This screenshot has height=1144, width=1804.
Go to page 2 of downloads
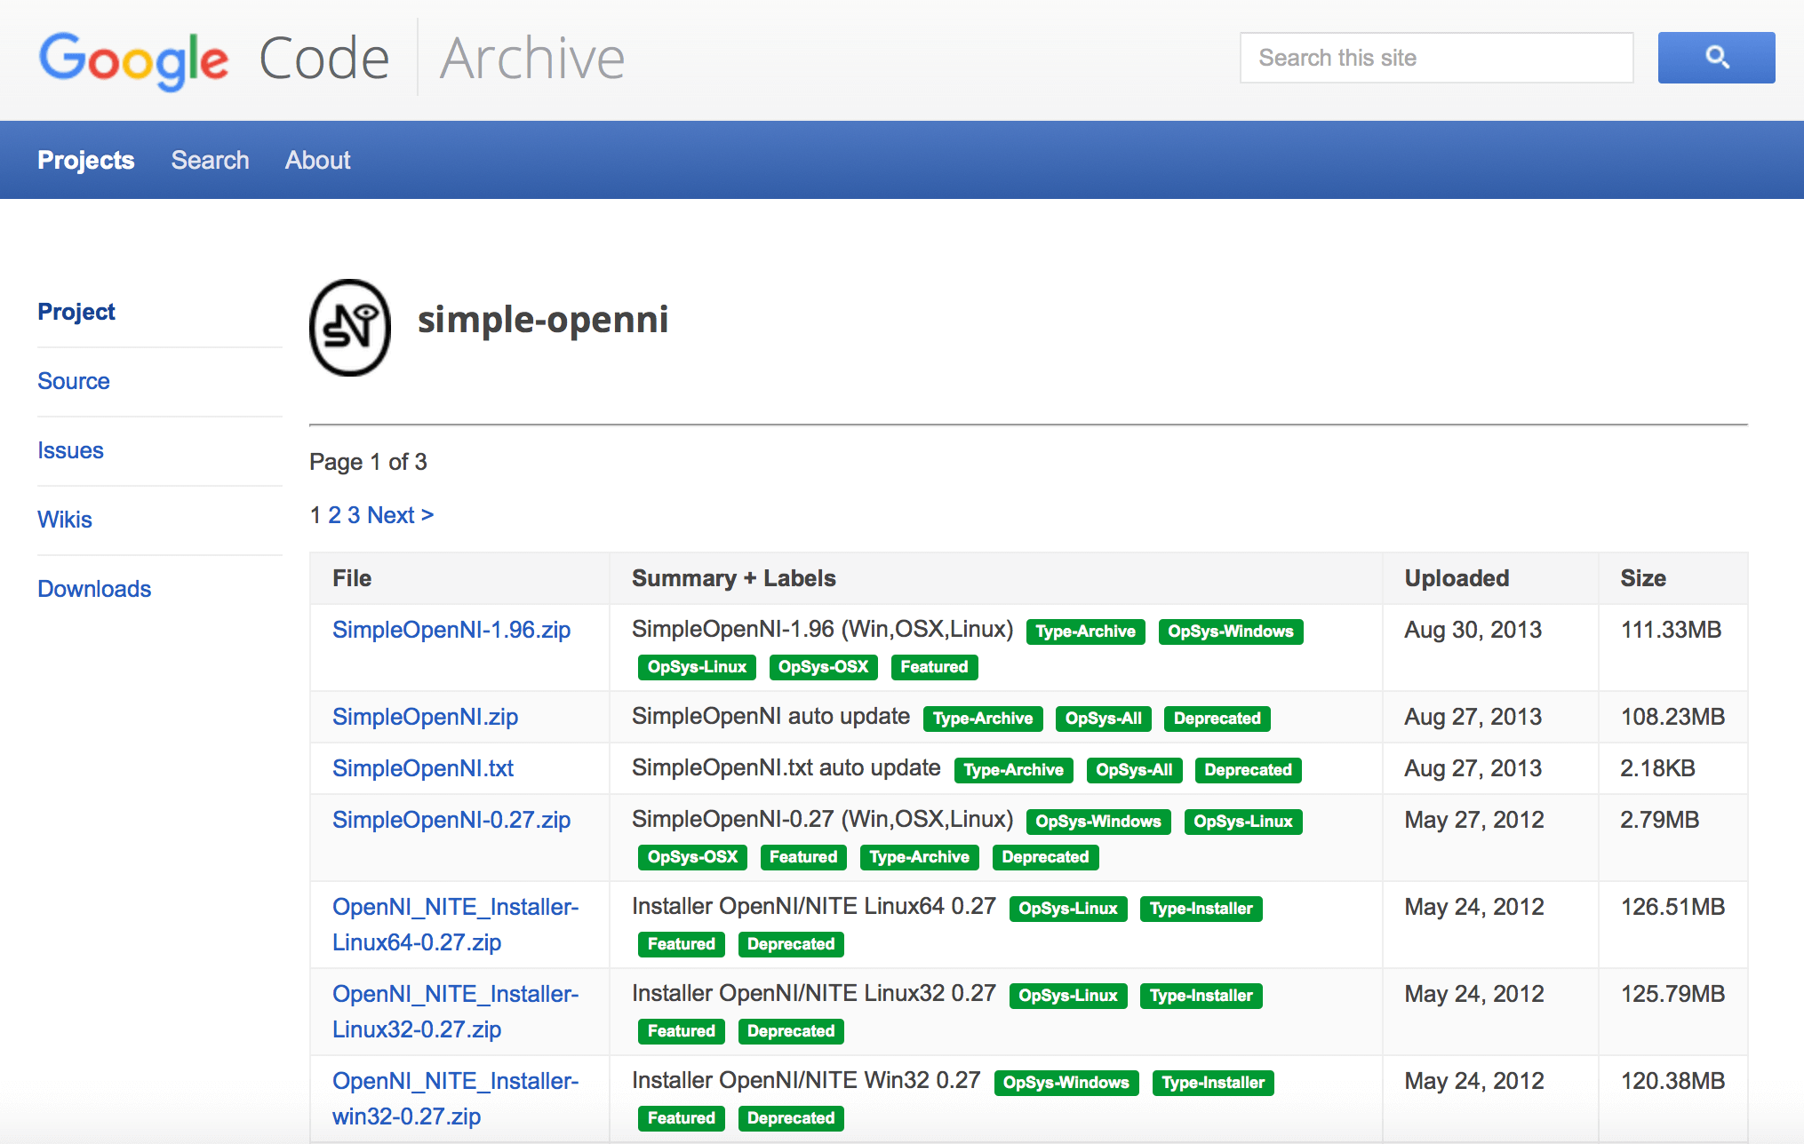coord(334,515)
